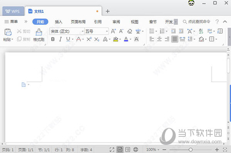
Task: Toggle Bold formatting
Action: pyautogui.click(x=53, y=39)
